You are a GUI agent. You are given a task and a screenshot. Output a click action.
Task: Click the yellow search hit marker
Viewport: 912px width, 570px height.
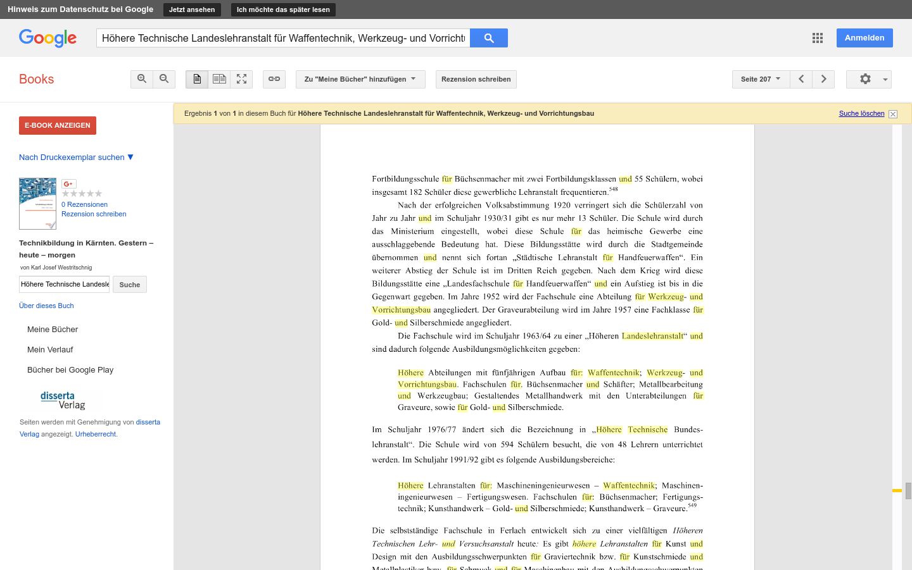pyautogui.click(x=897, y=491)
